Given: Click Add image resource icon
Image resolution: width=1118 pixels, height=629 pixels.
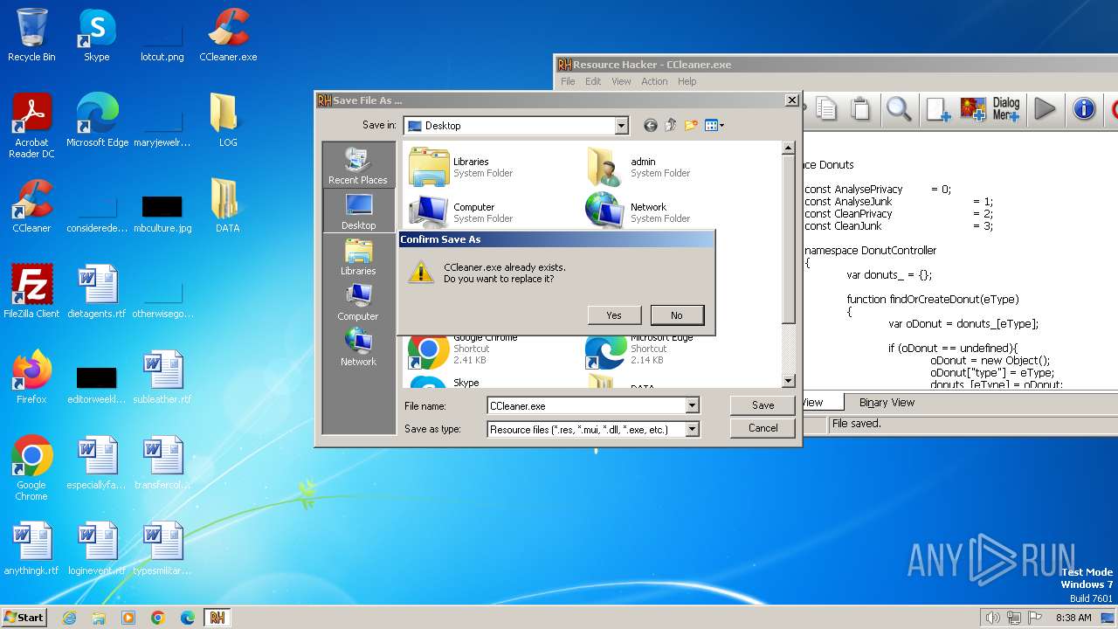Looking at the screenshot, I should click(973, 109).
